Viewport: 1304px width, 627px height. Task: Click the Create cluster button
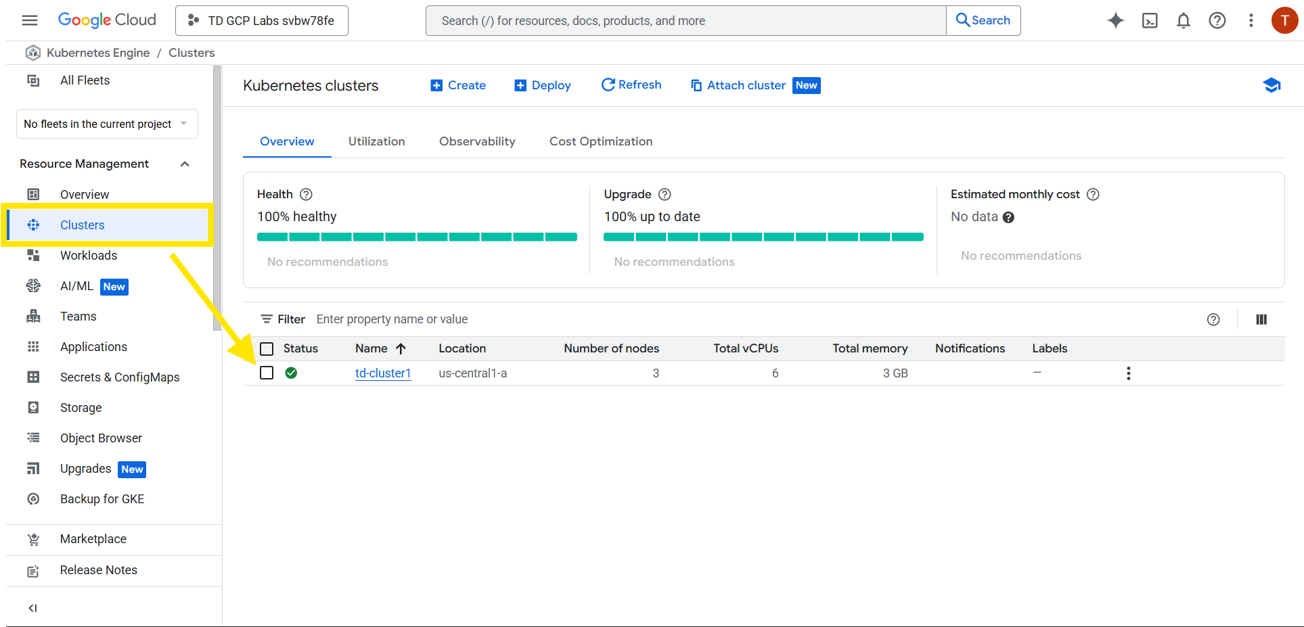click(458, 85)
